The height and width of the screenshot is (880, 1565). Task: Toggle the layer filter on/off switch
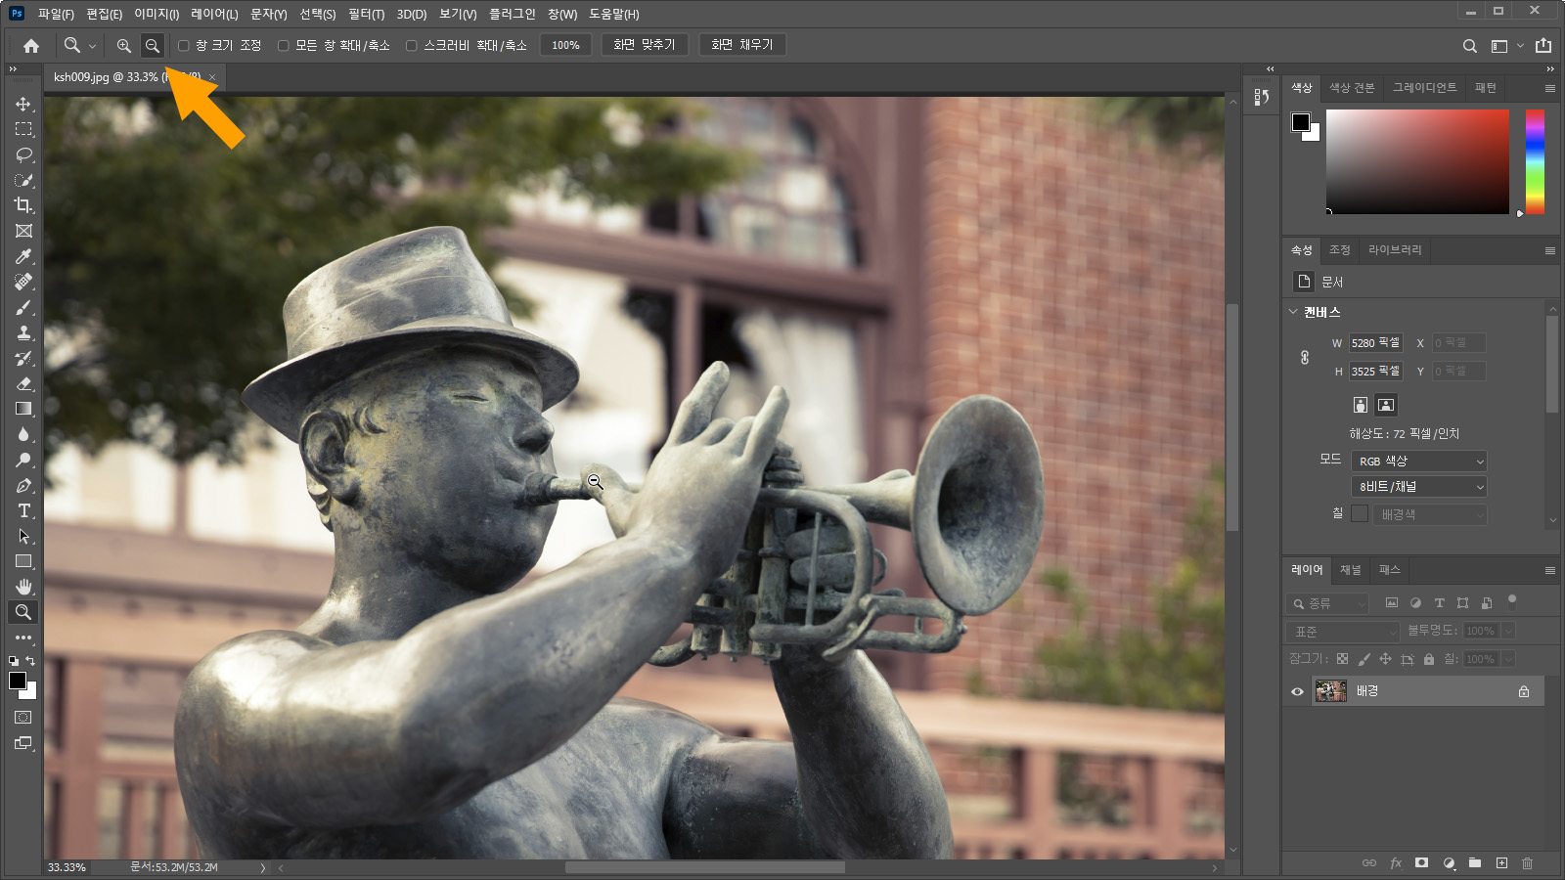tap(1512, 600)
